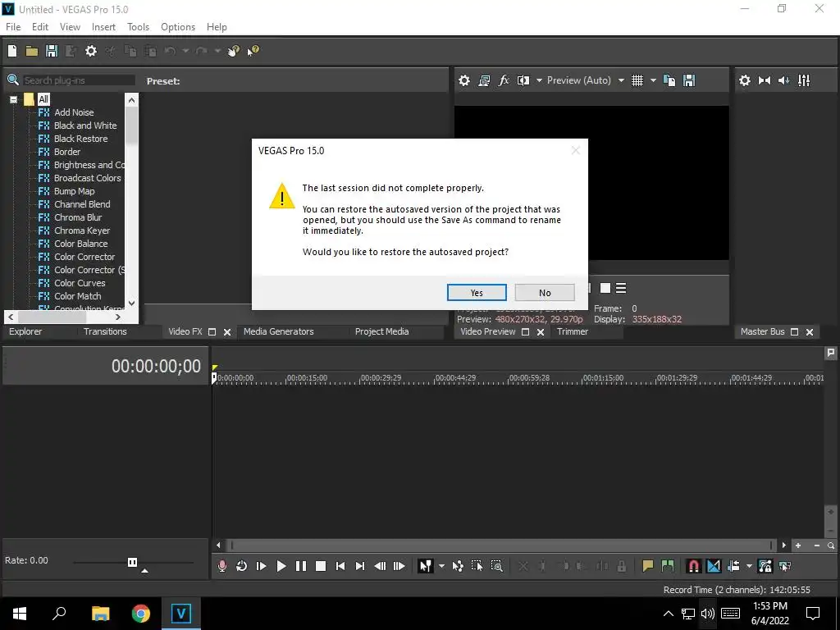Open File Explorer from the taskbar

click(100, 613)
